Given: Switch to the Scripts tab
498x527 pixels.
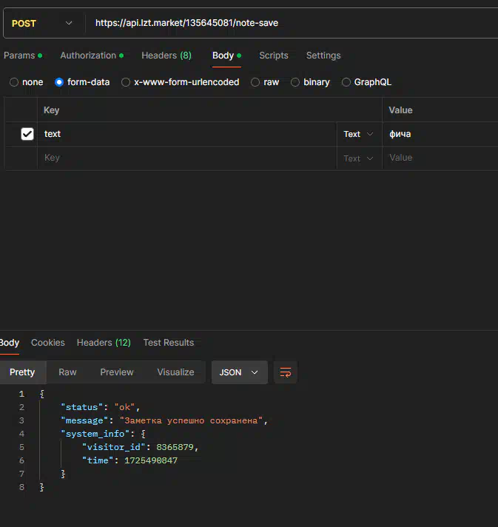Looking at the screenshot, I should (274, 56).
